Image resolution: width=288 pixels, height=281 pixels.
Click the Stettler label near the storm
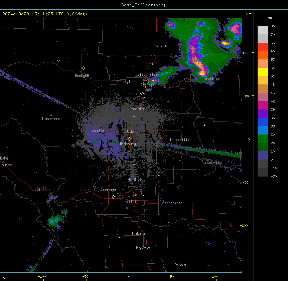click(x=212, y=79)
